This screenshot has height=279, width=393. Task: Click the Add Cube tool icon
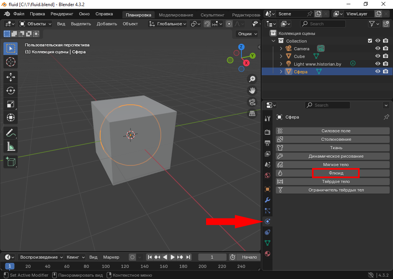tap(10, 162)
